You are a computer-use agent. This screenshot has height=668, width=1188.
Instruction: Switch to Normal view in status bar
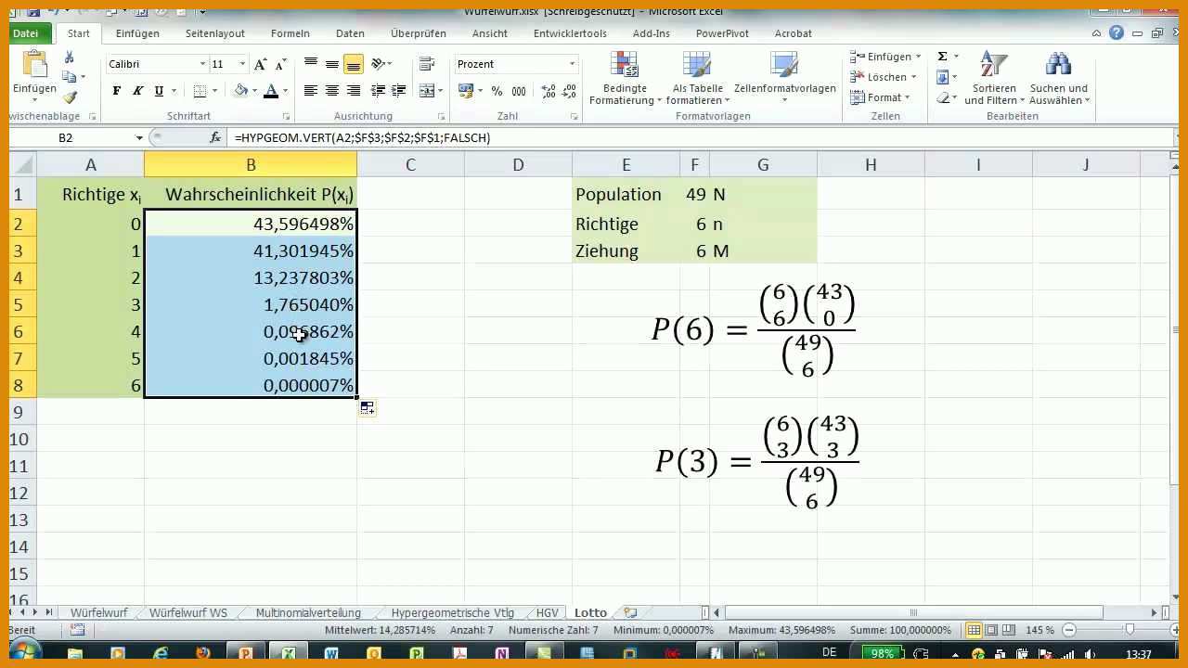(974, 630)
